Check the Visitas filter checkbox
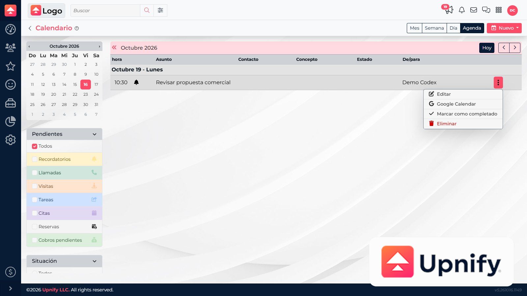This screenshot has height=296, width=527. pos(35,186)
